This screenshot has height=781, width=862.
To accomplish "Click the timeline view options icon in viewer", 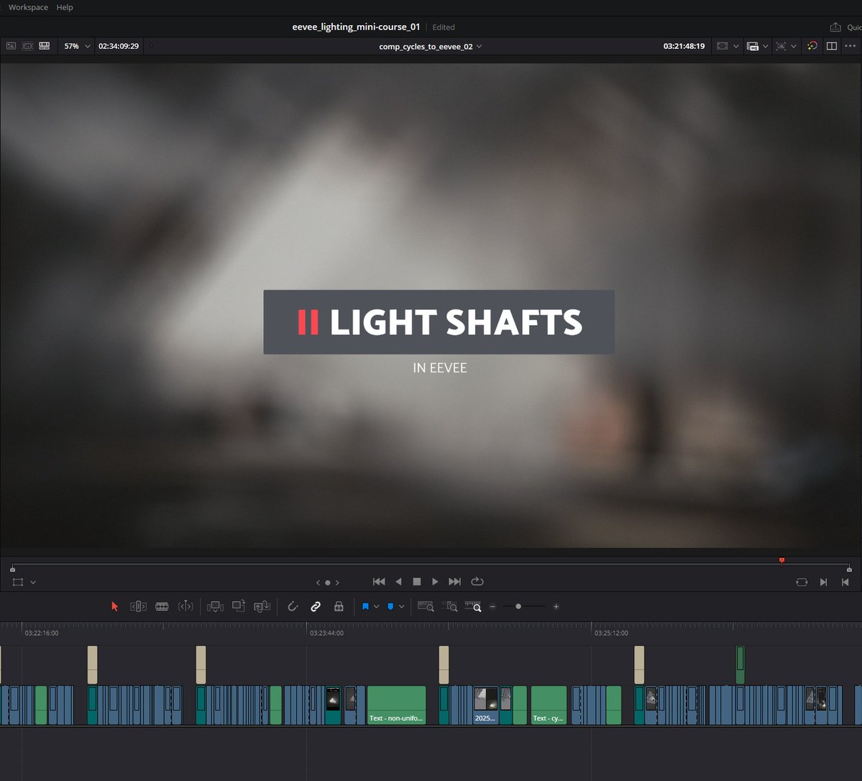I will pyautogui.click(x=781, y=46).
